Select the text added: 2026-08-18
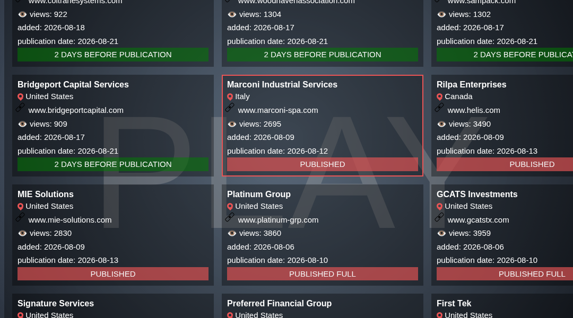 pos(51,28)
